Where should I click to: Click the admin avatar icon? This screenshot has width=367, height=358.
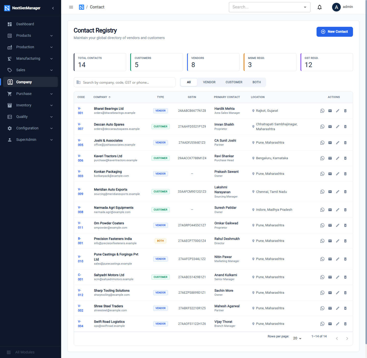(x=336, y=7)
